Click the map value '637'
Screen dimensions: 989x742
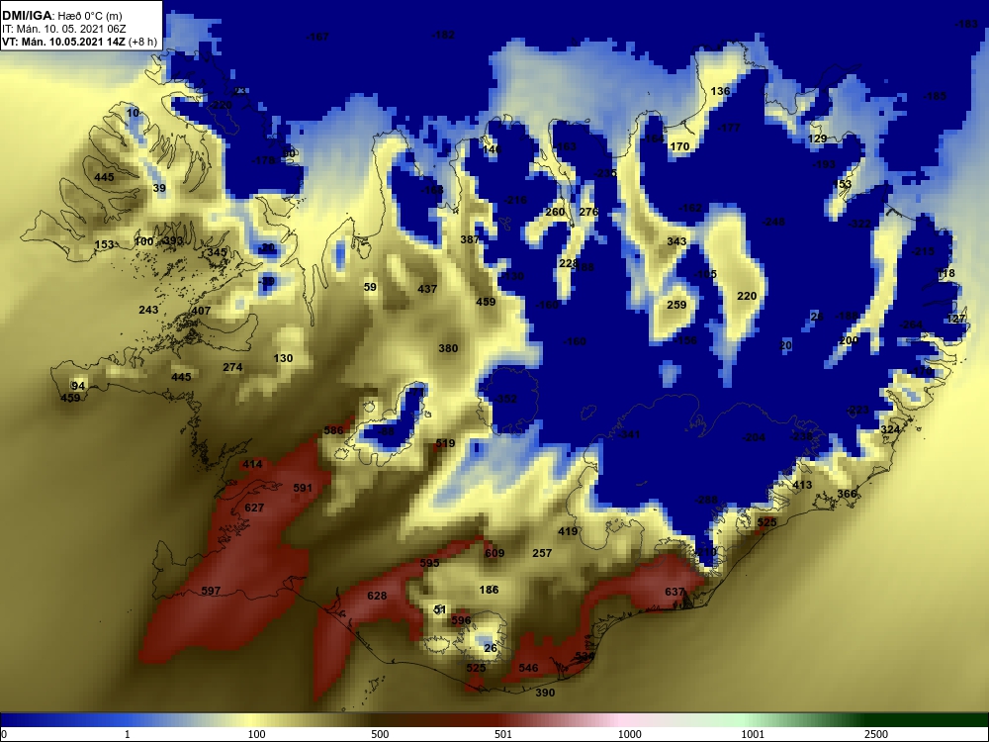674,592
